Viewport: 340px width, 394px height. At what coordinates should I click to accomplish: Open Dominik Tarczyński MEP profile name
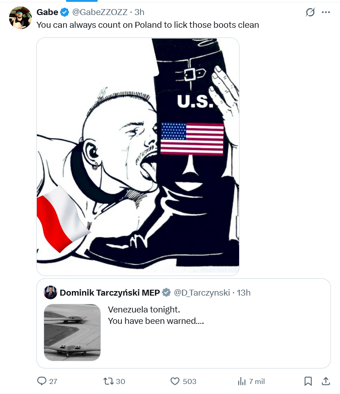coord(110,293)
